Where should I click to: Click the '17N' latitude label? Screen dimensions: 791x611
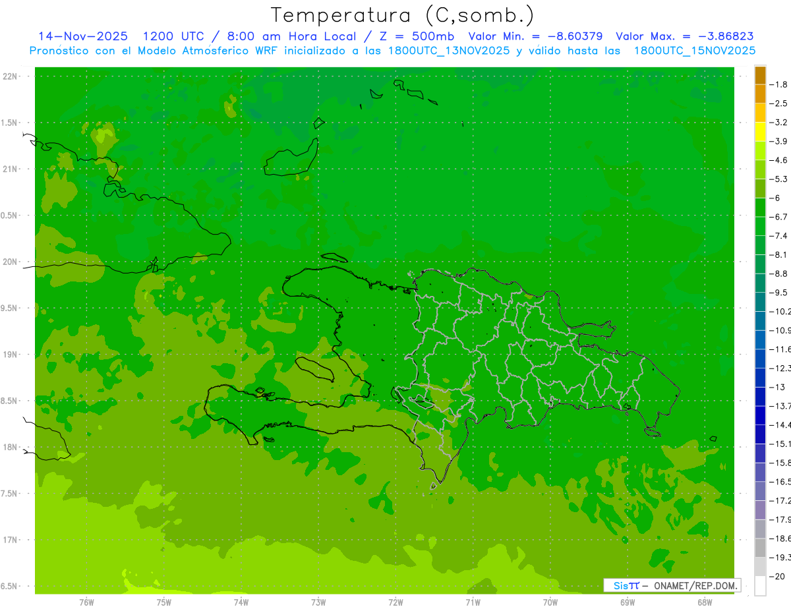(x=11, y=540)
